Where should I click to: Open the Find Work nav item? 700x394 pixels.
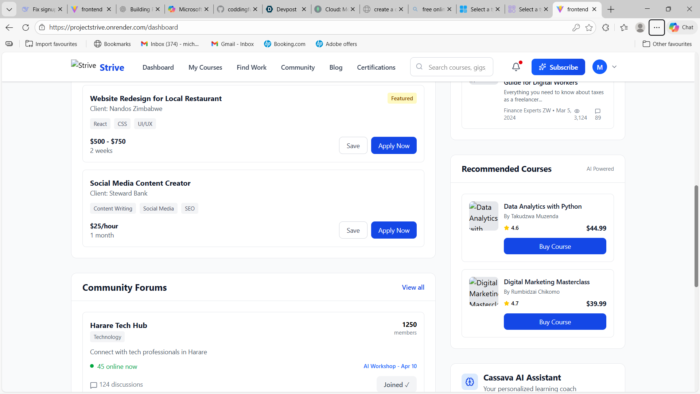251,67
